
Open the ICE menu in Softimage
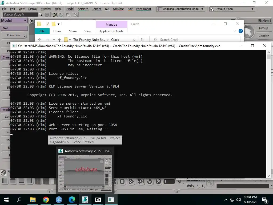pyautogui.click(x=107, y=9)
